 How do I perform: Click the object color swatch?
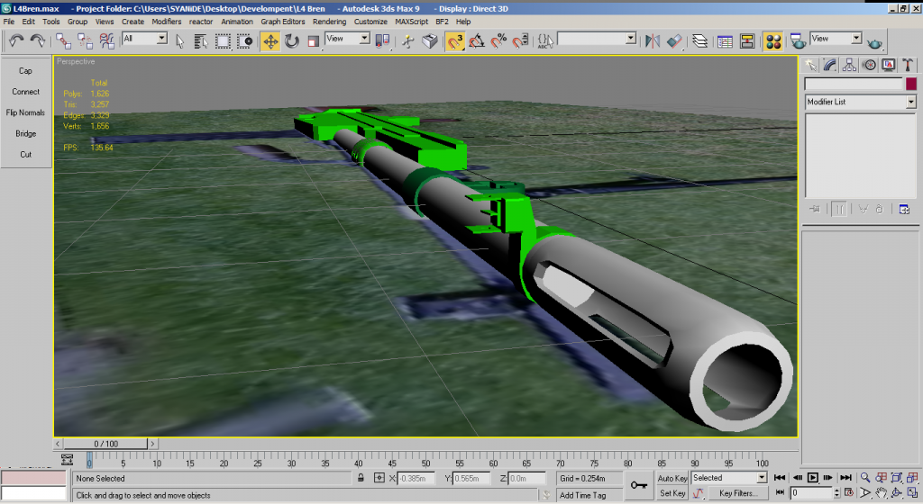[911, 84]
